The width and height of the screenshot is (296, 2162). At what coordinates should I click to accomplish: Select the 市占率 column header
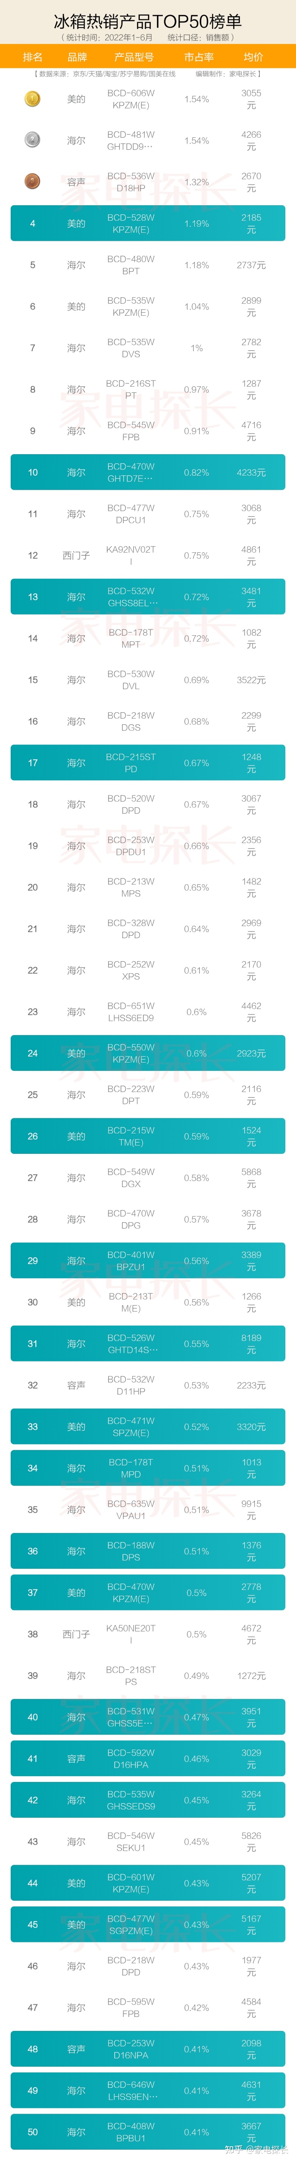coord(198,57)
